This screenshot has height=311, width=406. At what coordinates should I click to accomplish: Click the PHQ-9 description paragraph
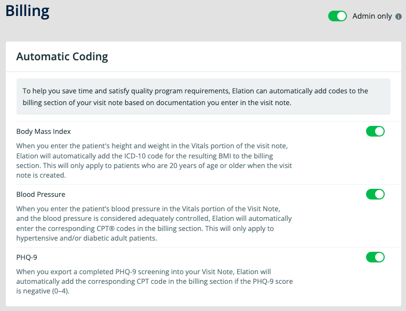pyautogui.click(x=155, y=282)
